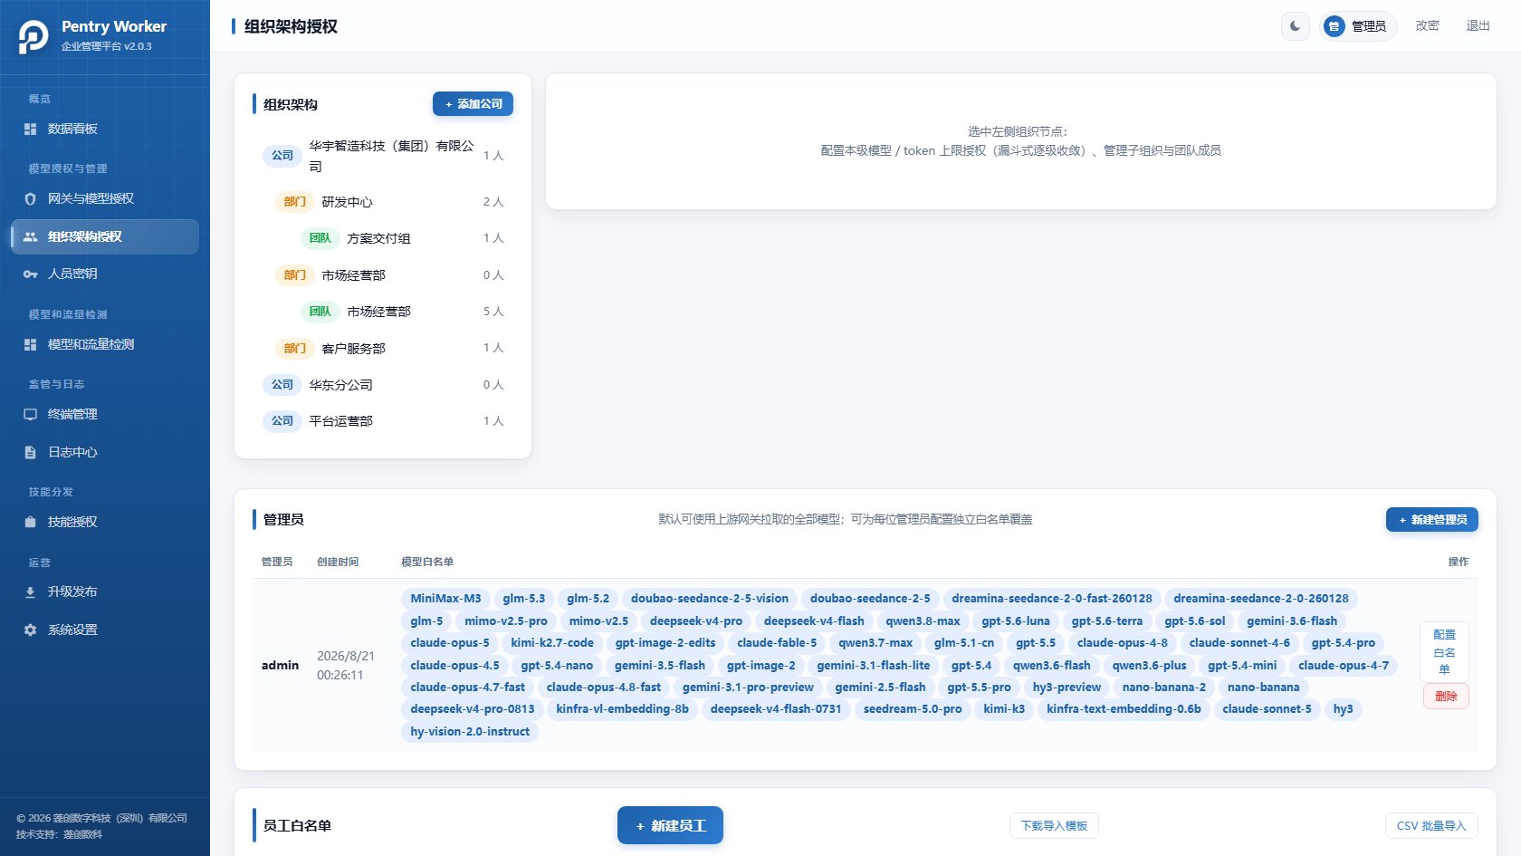Click the bag icon for 技能授权
1521x856 pixels.
[x=30, y=522]
